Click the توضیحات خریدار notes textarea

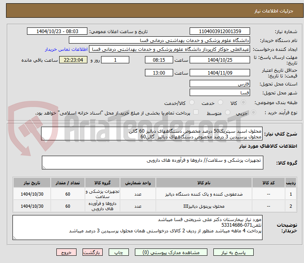tap(137, 227)
